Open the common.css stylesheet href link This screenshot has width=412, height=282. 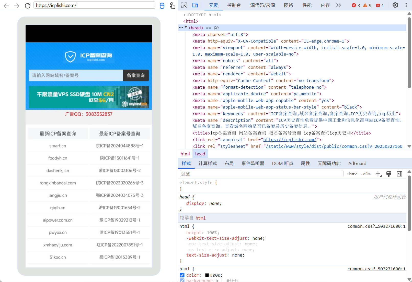click(x=334, y=146)
